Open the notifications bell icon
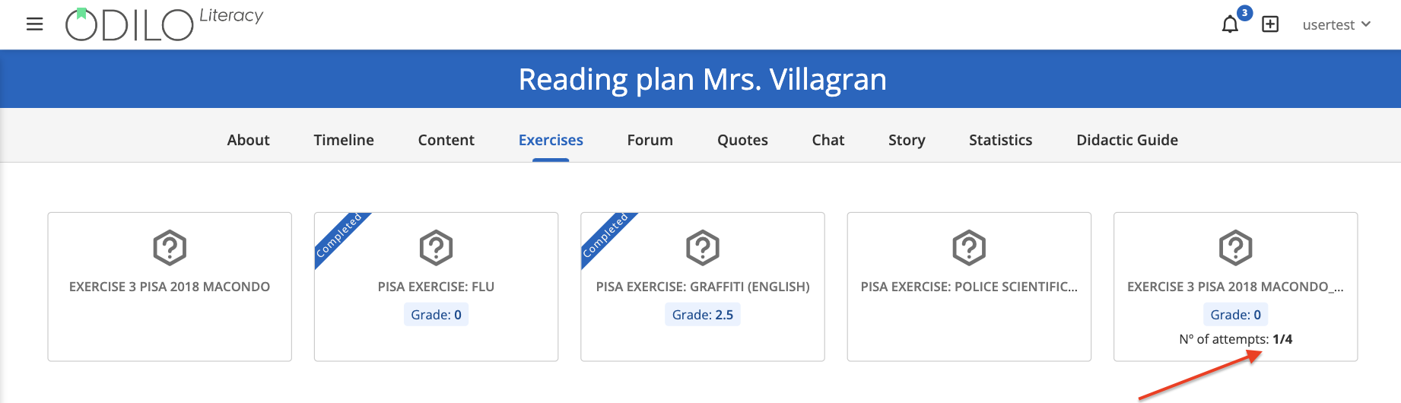Image resolution: width=1401 pixels, height=403 pixels. (x=1230, y=25)
